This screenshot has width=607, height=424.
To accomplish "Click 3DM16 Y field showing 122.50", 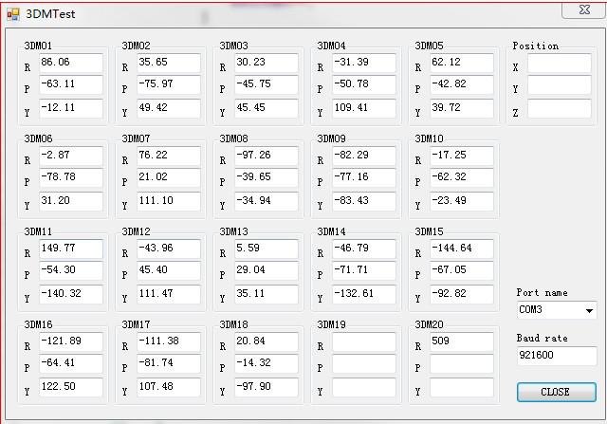I will (x=71, y=387).
